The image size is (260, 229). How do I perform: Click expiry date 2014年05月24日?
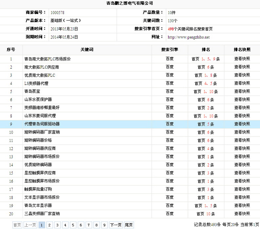tap(64, 37)
